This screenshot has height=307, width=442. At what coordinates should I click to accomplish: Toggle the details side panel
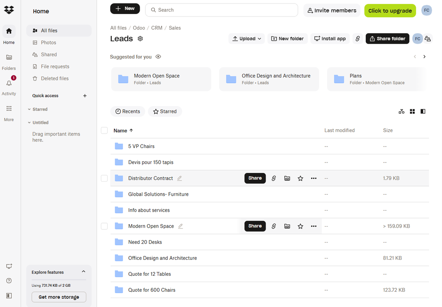coord(423,111)
